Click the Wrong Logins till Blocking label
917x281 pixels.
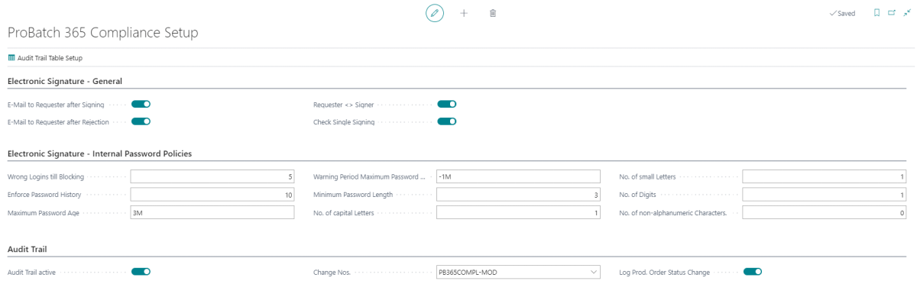click(46, 176)
